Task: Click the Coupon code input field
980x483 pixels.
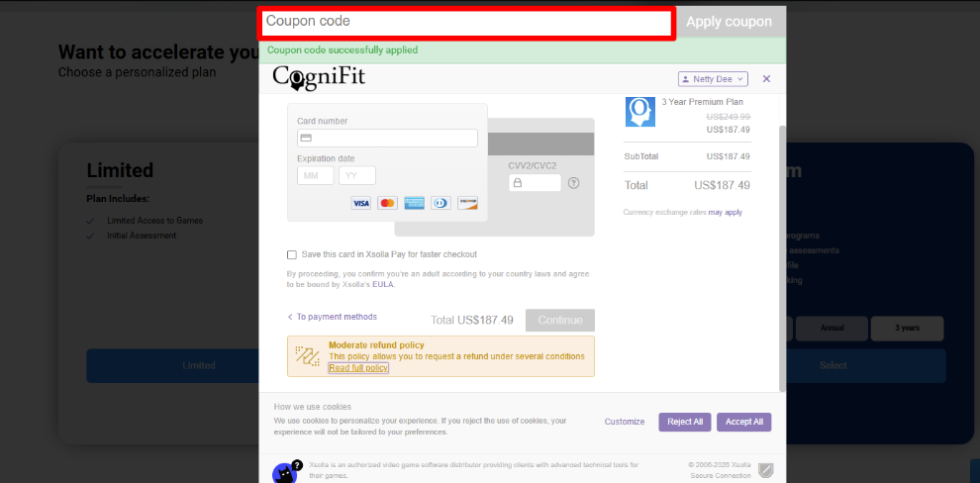Action: click(x=466, y=23)
